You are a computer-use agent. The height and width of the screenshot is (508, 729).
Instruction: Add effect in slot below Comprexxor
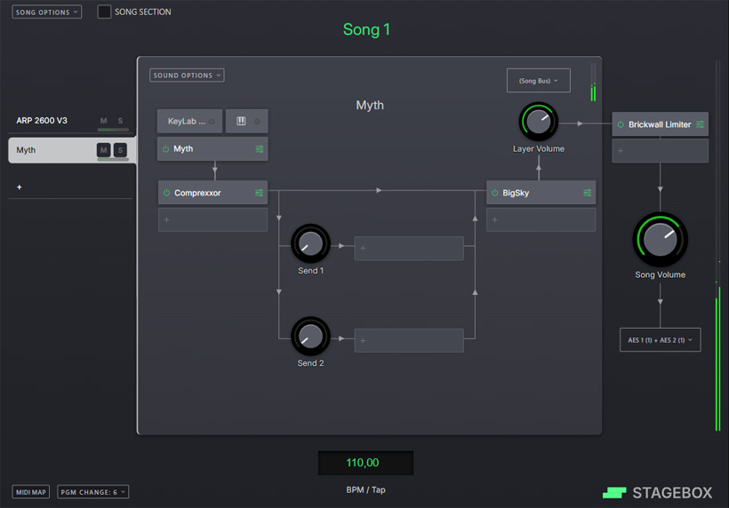(213, 219)
